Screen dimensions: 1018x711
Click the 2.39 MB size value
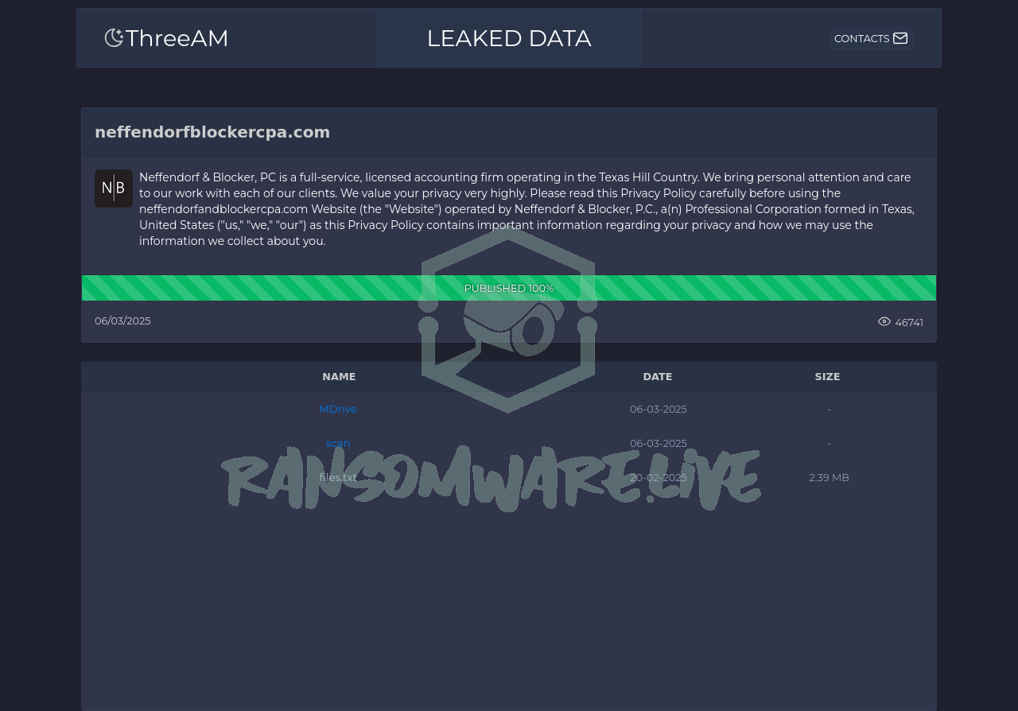pyautogui.click(x=830, y=477)
